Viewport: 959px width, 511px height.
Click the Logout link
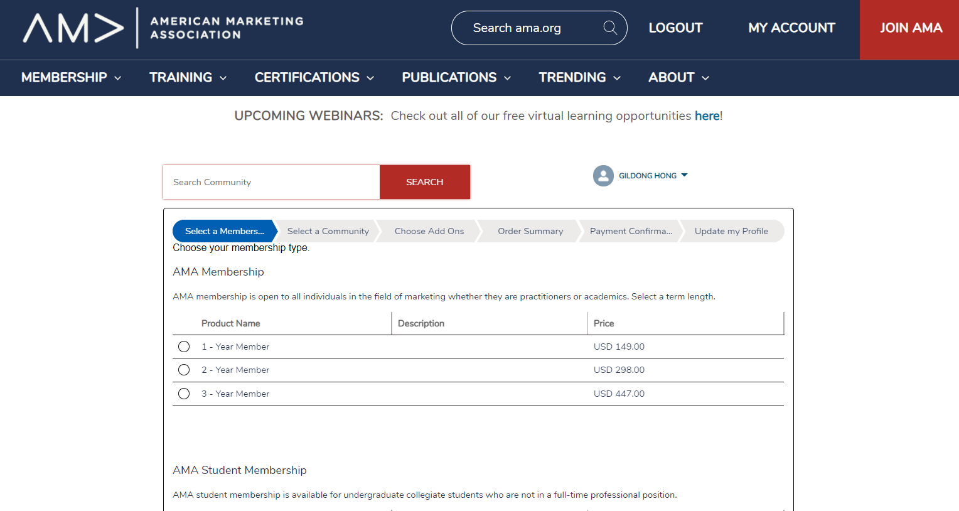click(675, 28)
